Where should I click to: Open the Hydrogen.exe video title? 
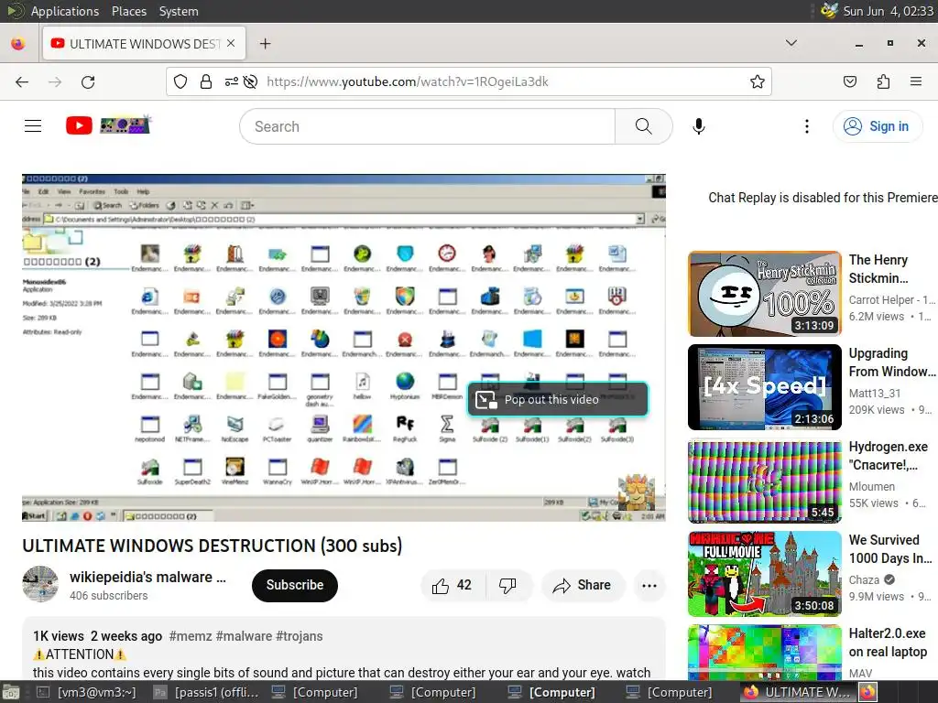coord(889,456)
